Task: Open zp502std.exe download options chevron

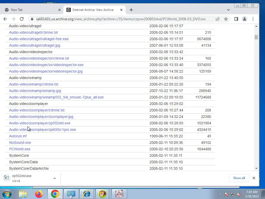Action: click(55, 178)
